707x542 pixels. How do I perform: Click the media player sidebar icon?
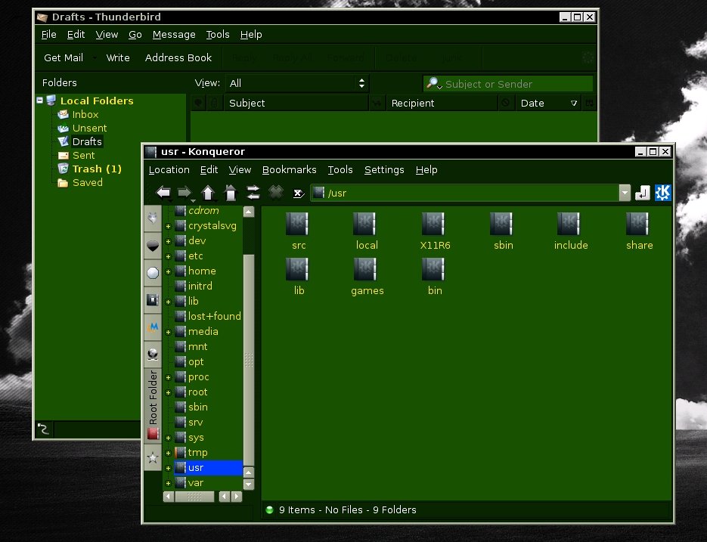click(x=153, y=327)
